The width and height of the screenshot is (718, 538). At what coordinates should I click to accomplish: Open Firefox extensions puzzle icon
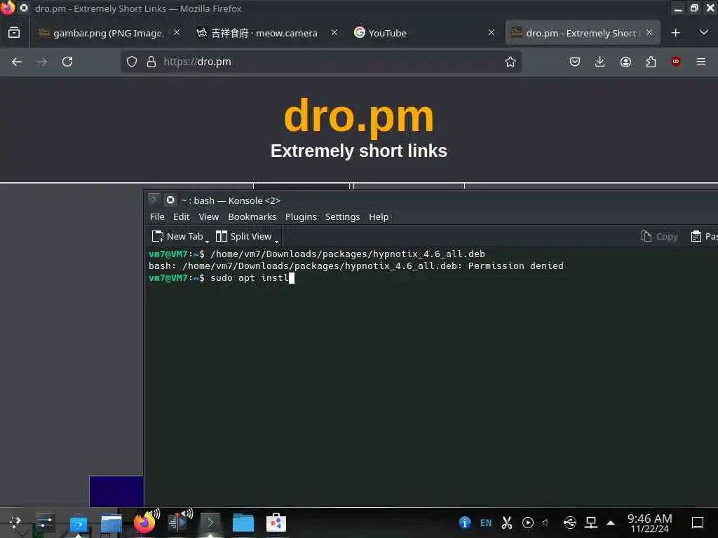(651, 62)
